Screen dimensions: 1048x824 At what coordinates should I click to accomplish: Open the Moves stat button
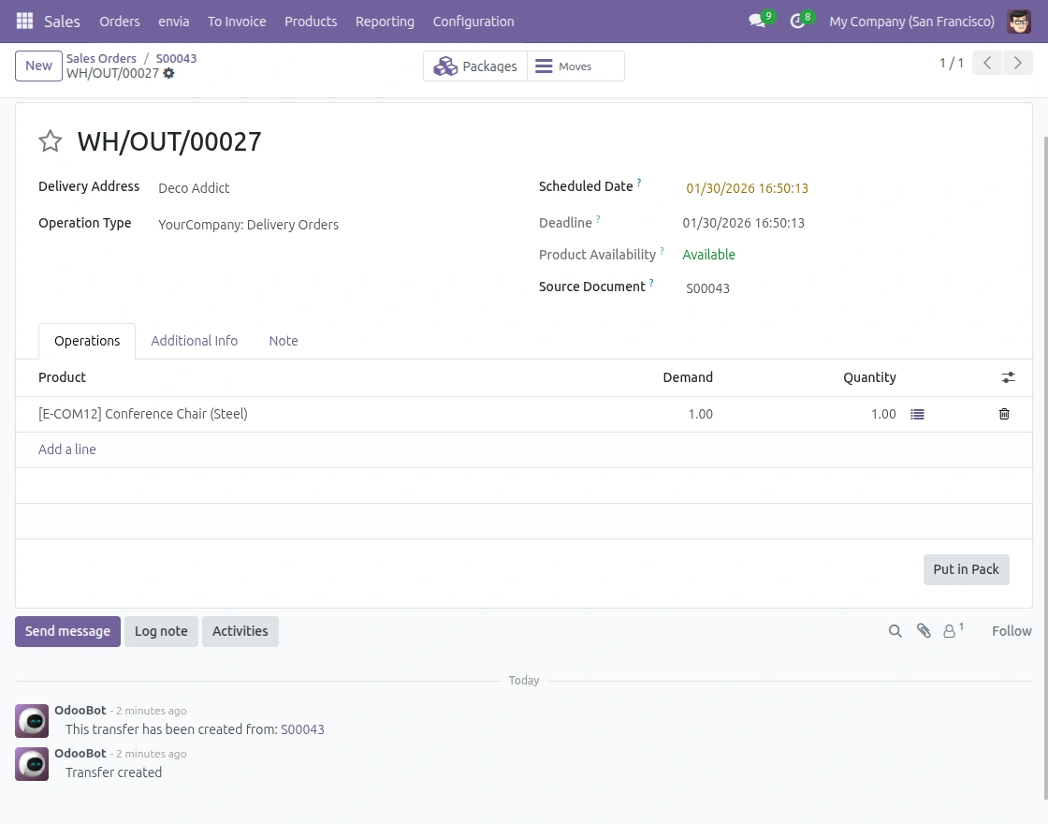tap(575, 66)
